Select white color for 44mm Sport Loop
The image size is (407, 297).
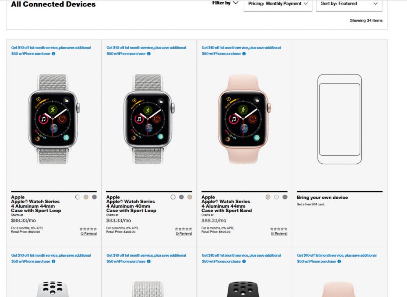click(78, 197)
